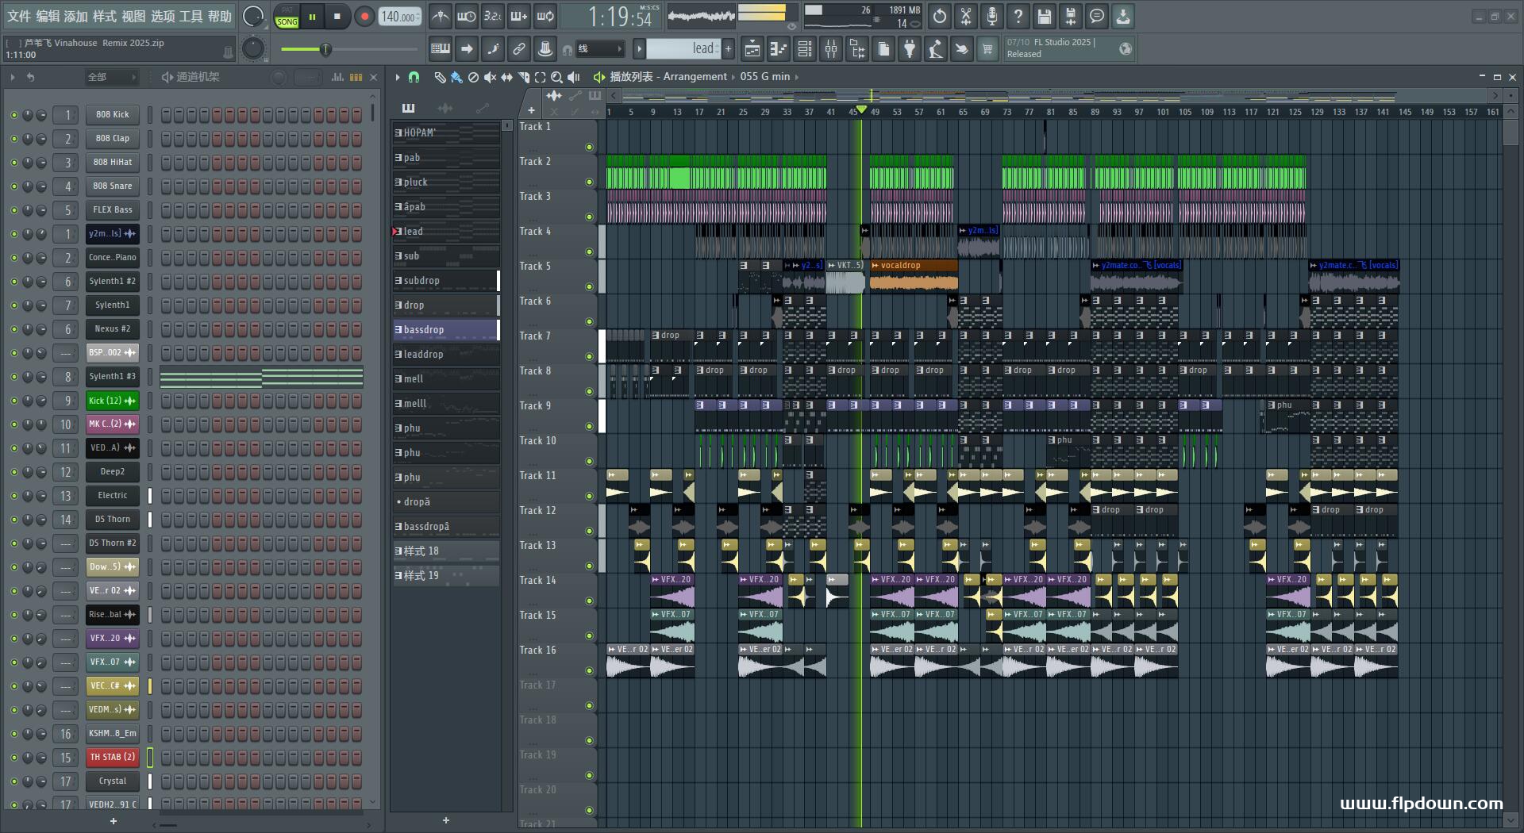Click the 055 G min breadcrumb
The image size is (1524, 833).
(765, 77)
